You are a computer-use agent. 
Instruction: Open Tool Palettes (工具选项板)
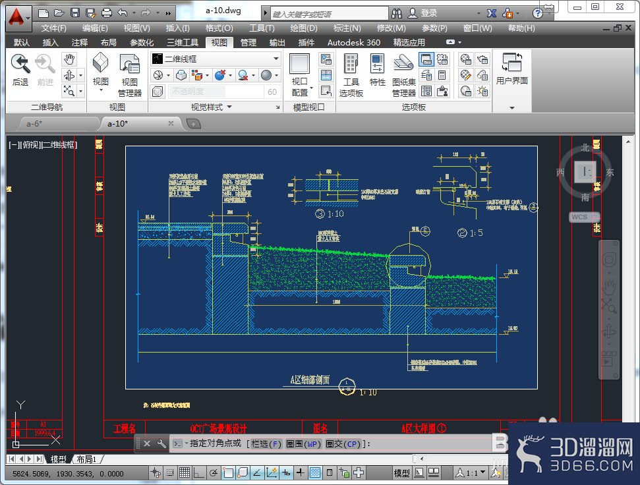pos(351,76)
